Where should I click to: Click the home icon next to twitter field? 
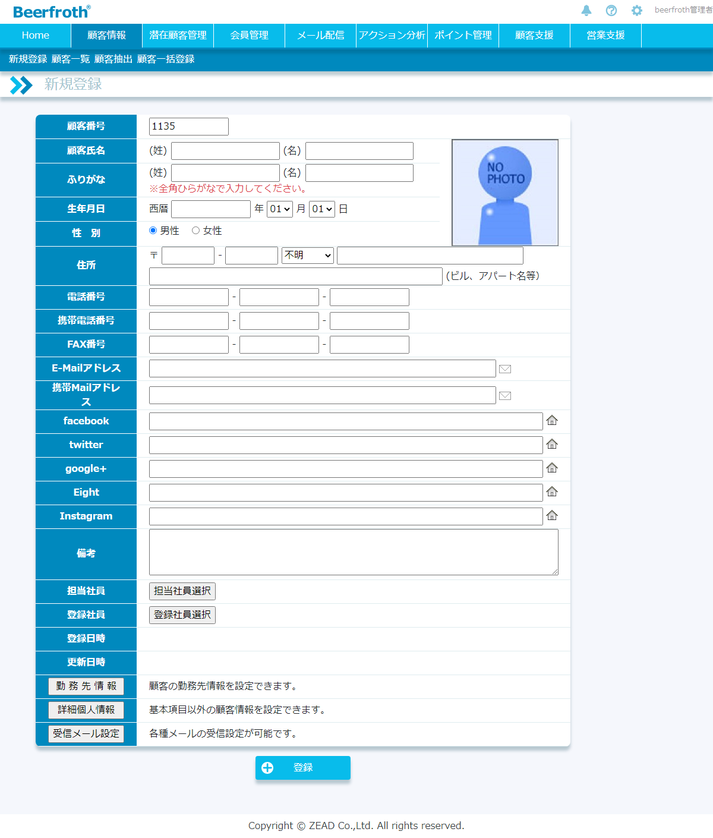pyautogui.click(x=552, y=445)
